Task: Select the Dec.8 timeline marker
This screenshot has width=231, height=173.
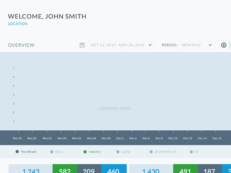Action: pos(159,138)
